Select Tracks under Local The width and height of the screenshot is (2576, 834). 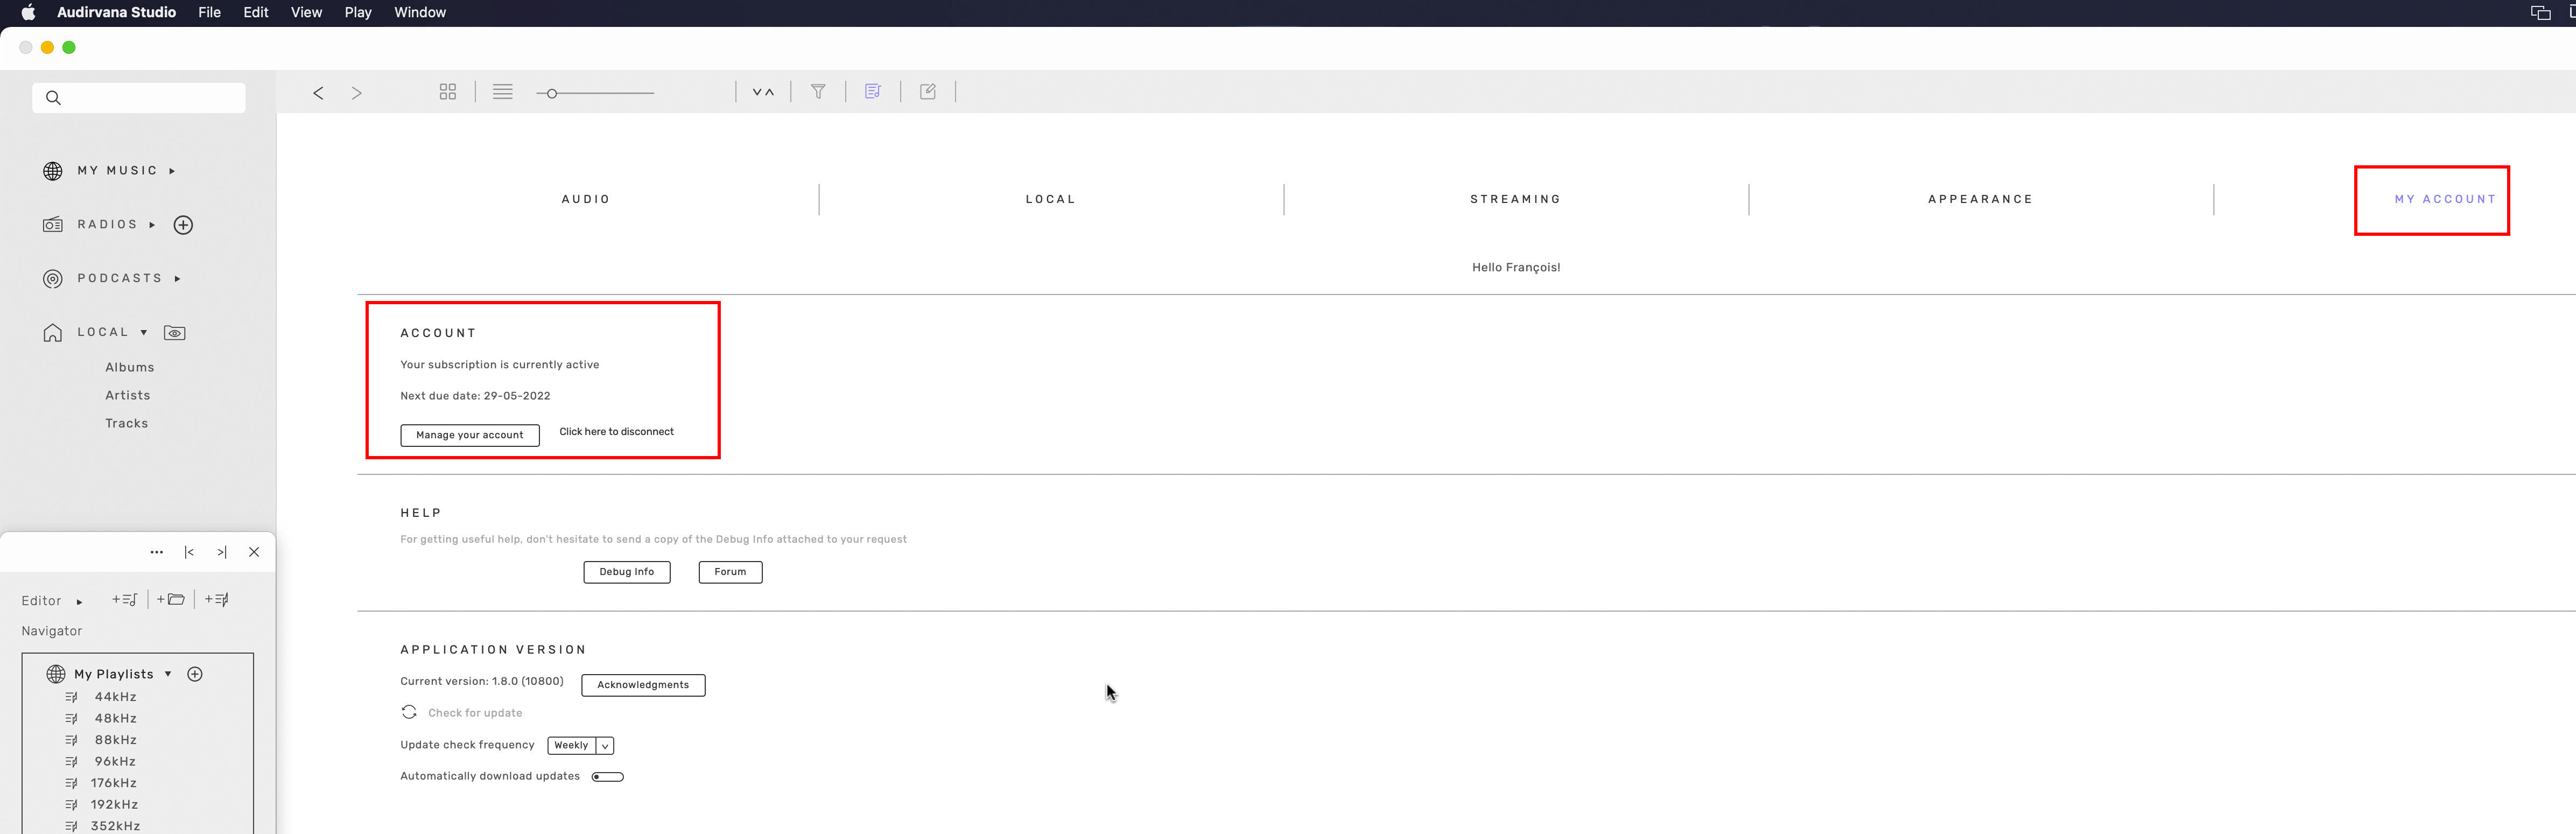[x=127, y=424]
